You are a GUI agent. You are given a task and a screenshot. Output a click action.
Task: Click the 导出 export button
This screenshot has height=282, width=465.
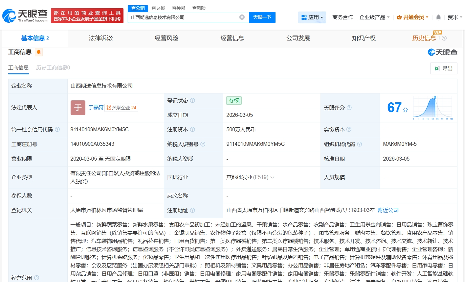point(444,68)
